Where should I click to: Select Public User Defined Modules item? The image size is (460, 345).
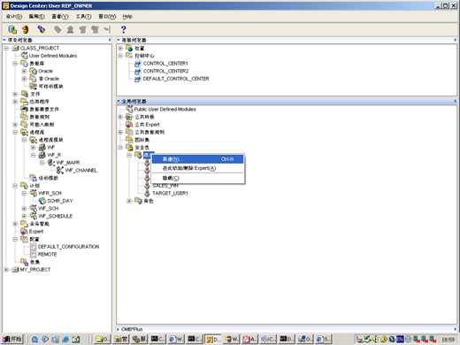(x=165, y=110)
